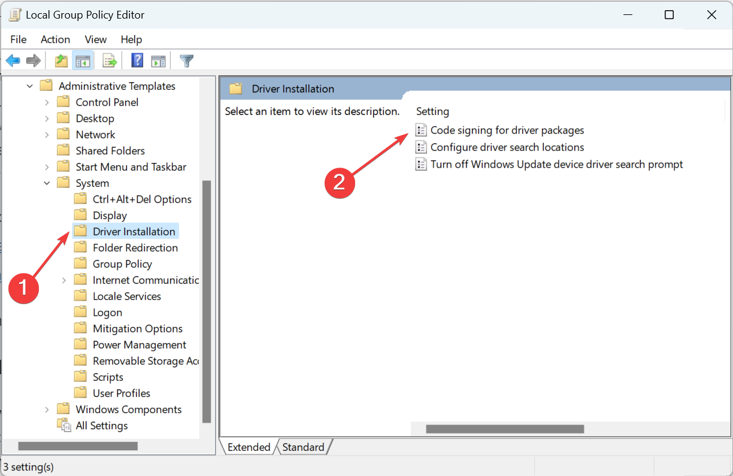The image size is (733, 476).
Task: Select the User Profiles folder
Action: click(x=122, y=393)
